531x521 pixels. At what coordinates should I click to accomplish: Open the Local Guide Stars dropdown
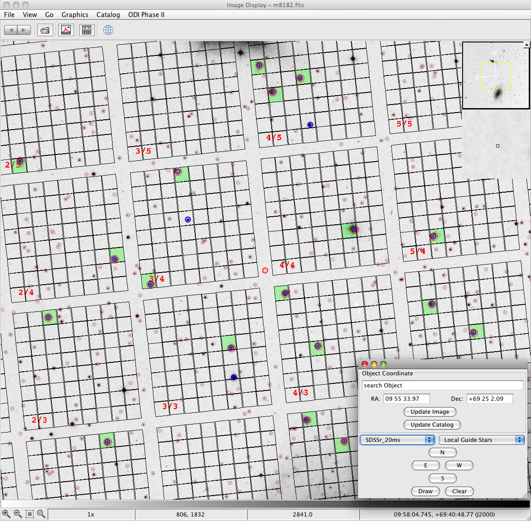tap(481, 440)
